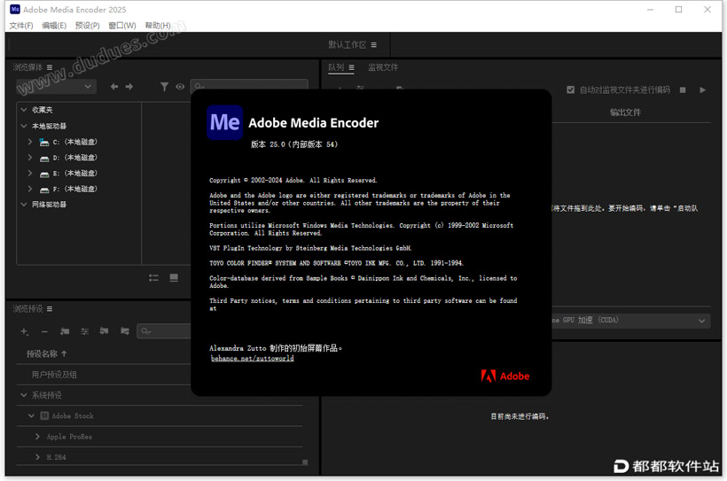The image size is (727, 481).
Task: Collapse the 本地驱动器 section
Action: pyautogui.click(x=24, y=126)
